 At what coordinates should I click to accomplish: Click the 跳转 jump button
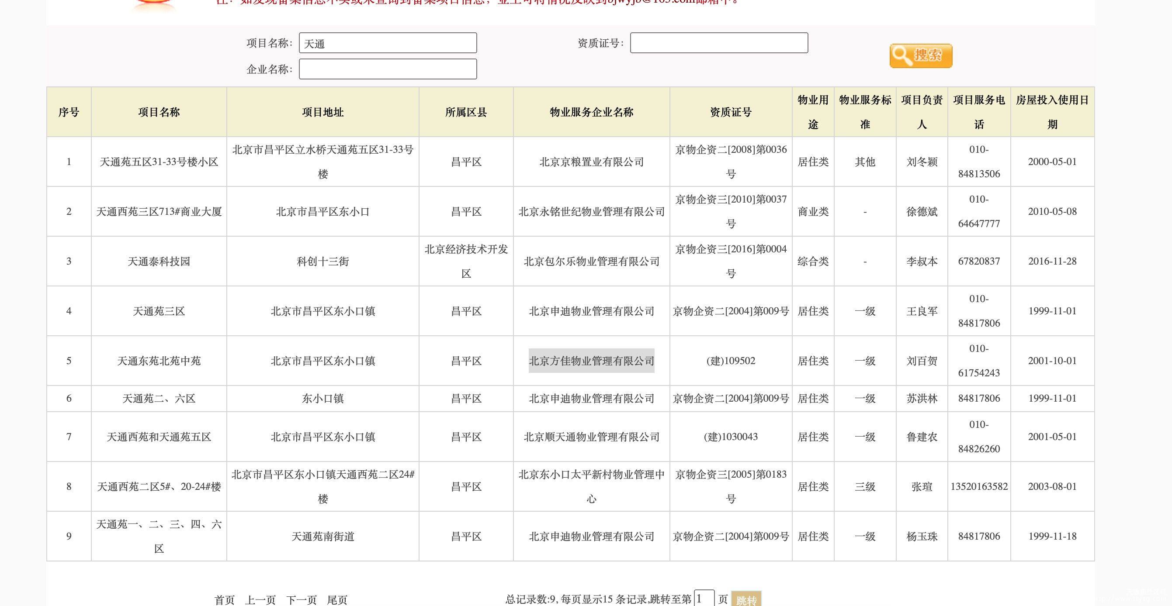pos(746,599)
